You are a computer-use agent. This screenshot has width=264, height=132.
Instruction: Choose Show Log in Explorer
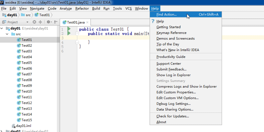click(186, 75)
